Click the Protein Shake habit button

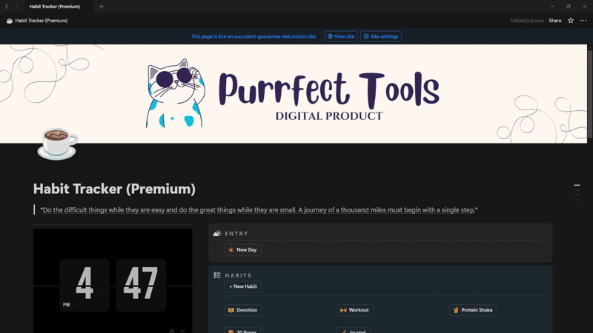(473, 310)
